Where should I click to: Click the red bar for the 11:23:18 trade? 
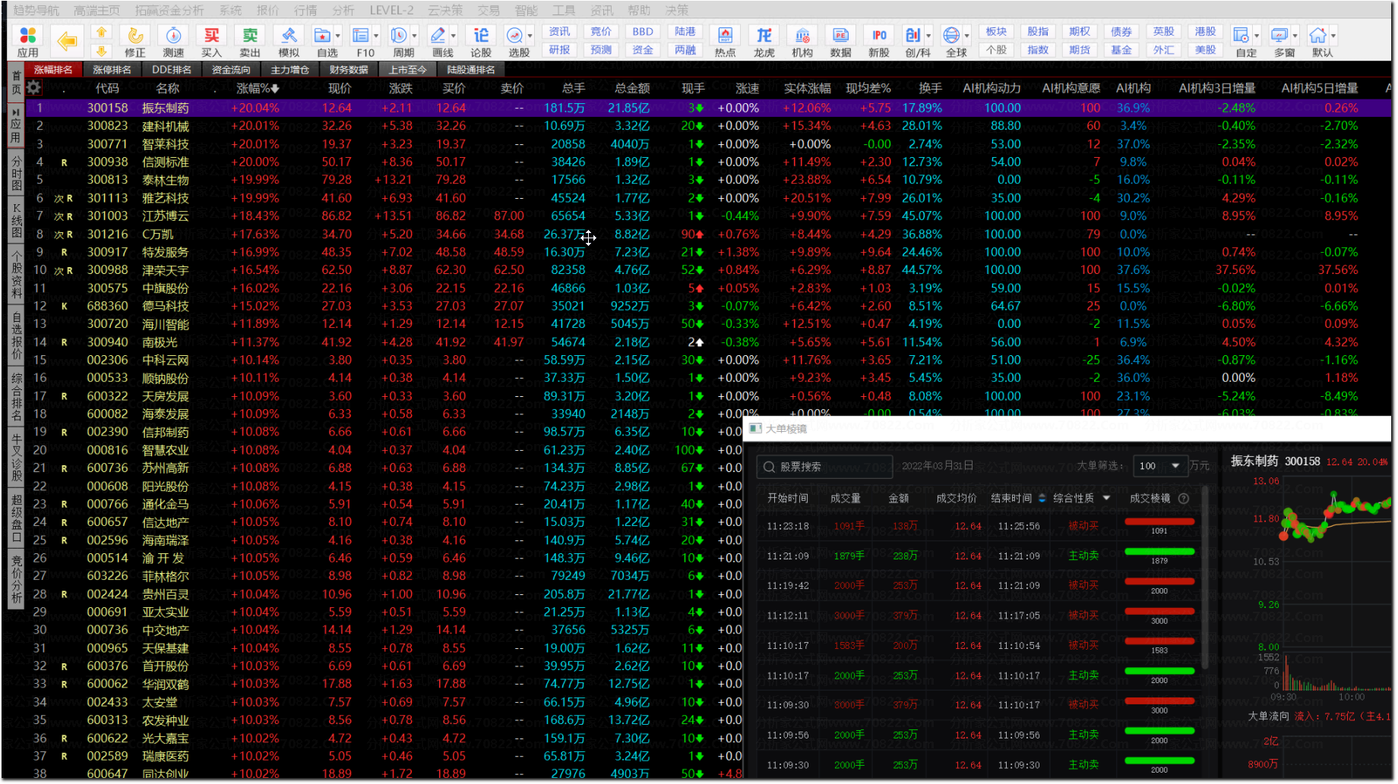[x=1159, y=522]
